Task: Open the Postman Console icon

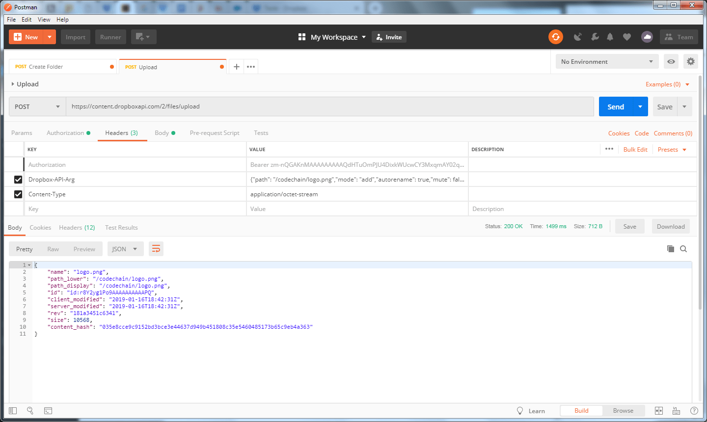Action: pyautogui.click(x=48, y=411)
